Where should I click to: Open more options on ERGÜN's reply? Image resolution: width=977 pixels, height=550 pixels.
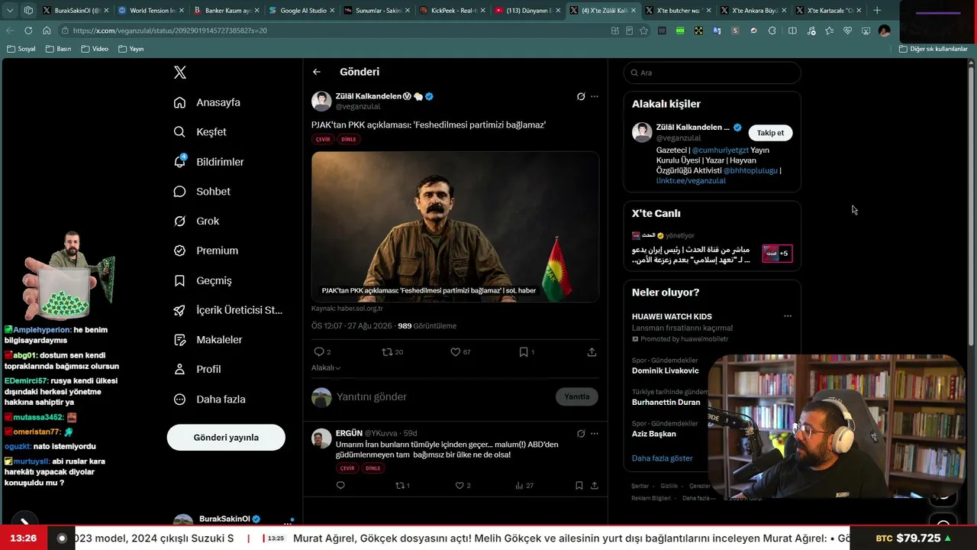[595, 433]
